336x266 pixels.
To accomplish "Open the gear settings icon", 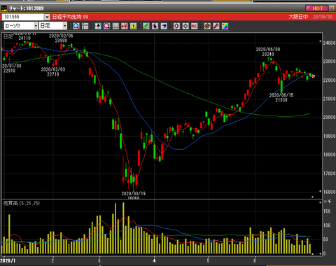I will click(x=207, y=26).
